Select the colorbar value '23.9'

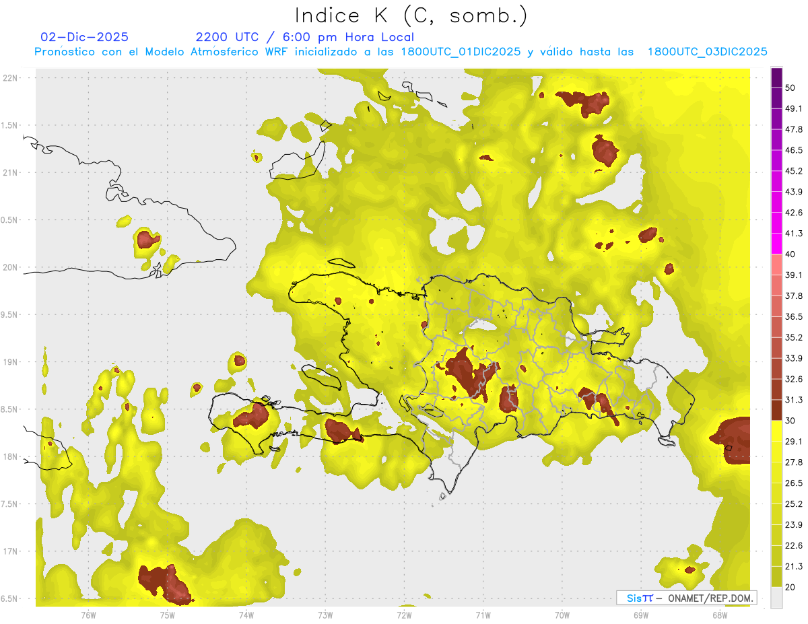[794, 524]
